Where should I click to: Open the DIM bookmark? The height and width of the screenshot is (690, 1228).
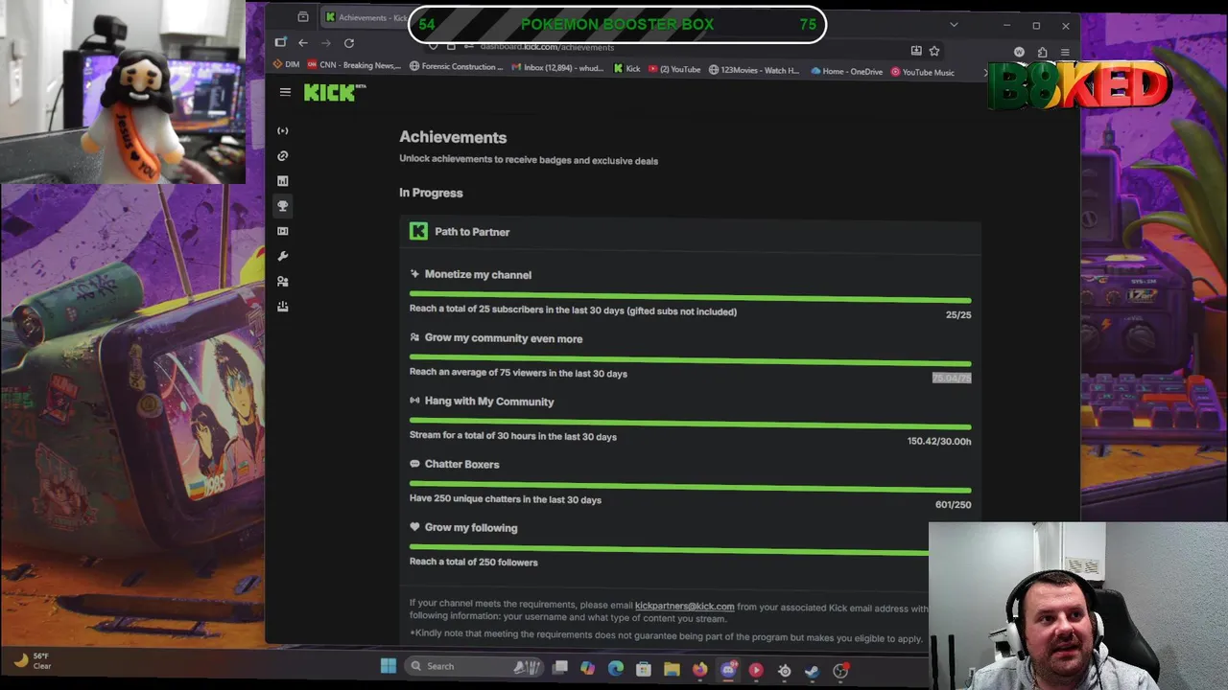(287, 65)
